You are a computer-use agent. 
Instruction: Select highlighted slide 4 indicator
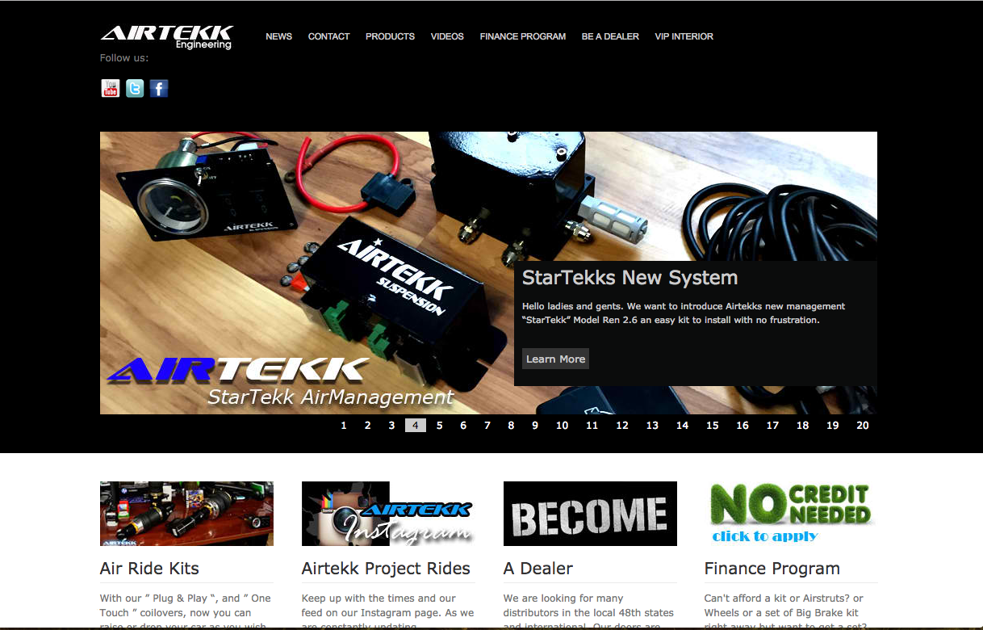coord(416,426)
